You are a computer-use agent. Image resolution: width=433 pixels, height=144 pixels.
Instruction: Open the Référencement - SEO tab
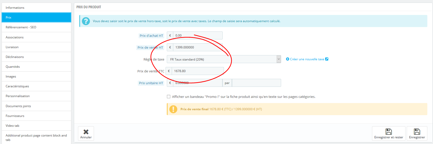36,27
